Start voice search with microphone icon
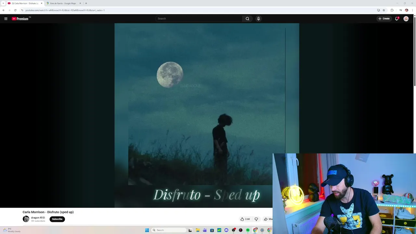The image size is (416, 234). pos(258,19)
